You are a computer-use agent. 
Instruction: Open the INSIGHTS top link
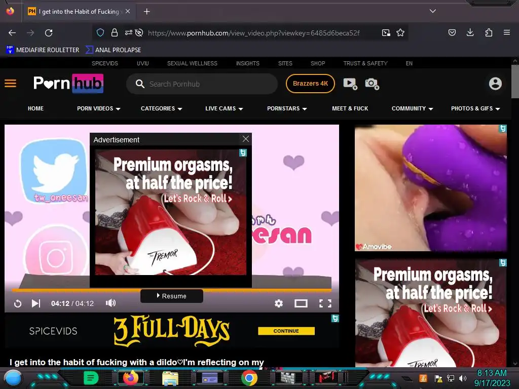(x=247, y=63)
